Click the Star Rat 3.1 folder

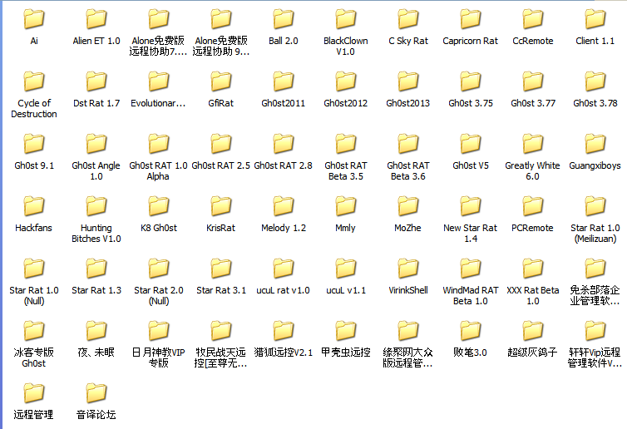tap(221, 269)
